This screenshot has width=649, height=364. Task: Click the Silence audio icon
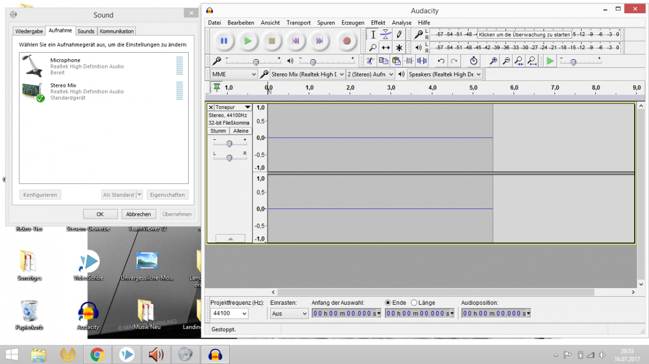[421, 61]
